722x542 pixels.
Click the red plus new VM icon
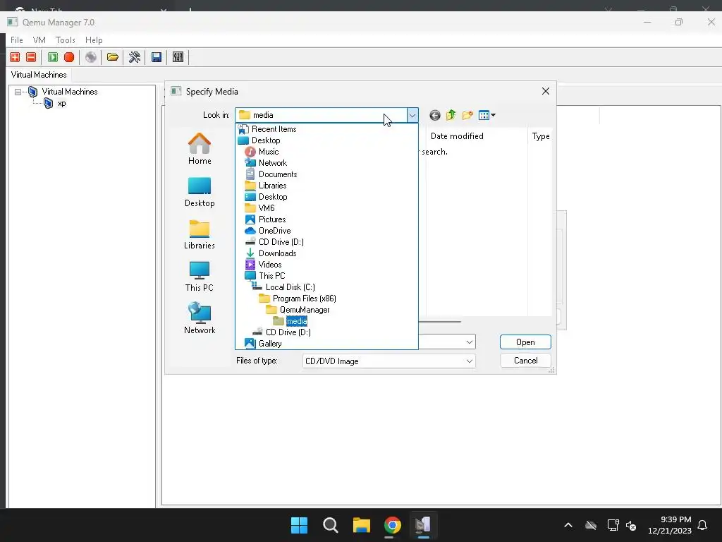[x=15, y=57]
